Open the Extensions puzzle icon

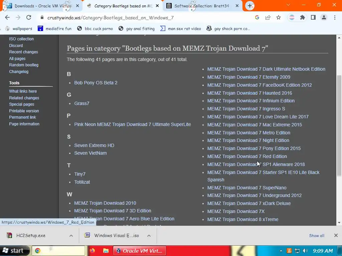click(x=302, y=17)
